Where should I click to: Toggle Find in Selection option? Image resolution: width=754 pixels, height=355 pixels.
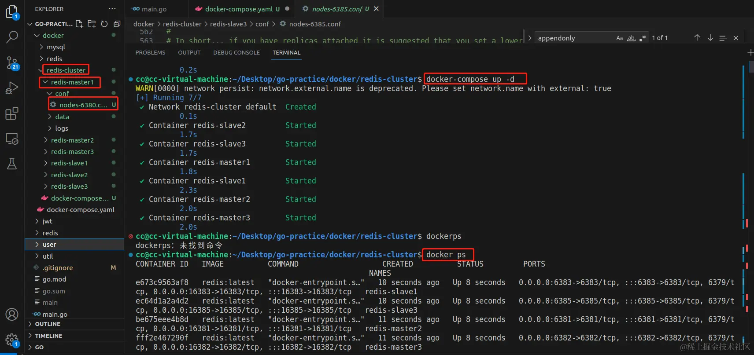723,38
